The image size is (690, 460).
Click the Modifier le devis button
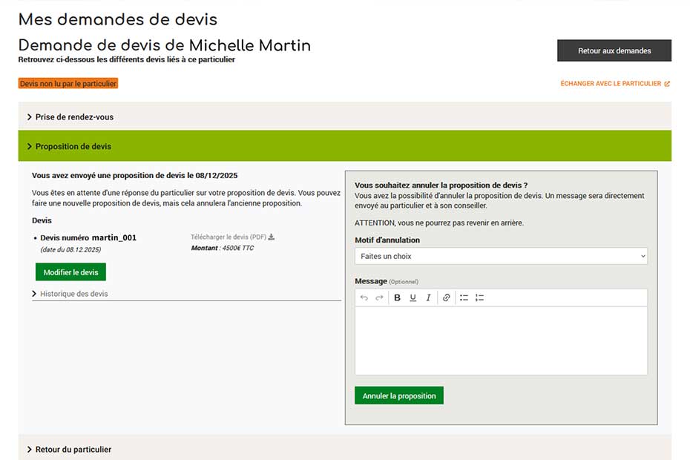(70, 272)
